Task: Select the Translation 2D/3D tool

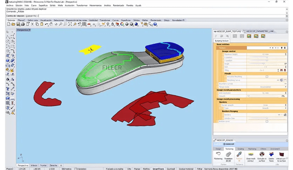Action: (229, 155)
